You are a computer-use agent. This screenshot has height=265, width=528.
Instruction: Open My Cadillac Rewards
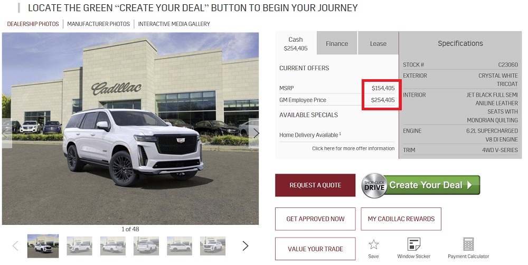coord(401,219)
